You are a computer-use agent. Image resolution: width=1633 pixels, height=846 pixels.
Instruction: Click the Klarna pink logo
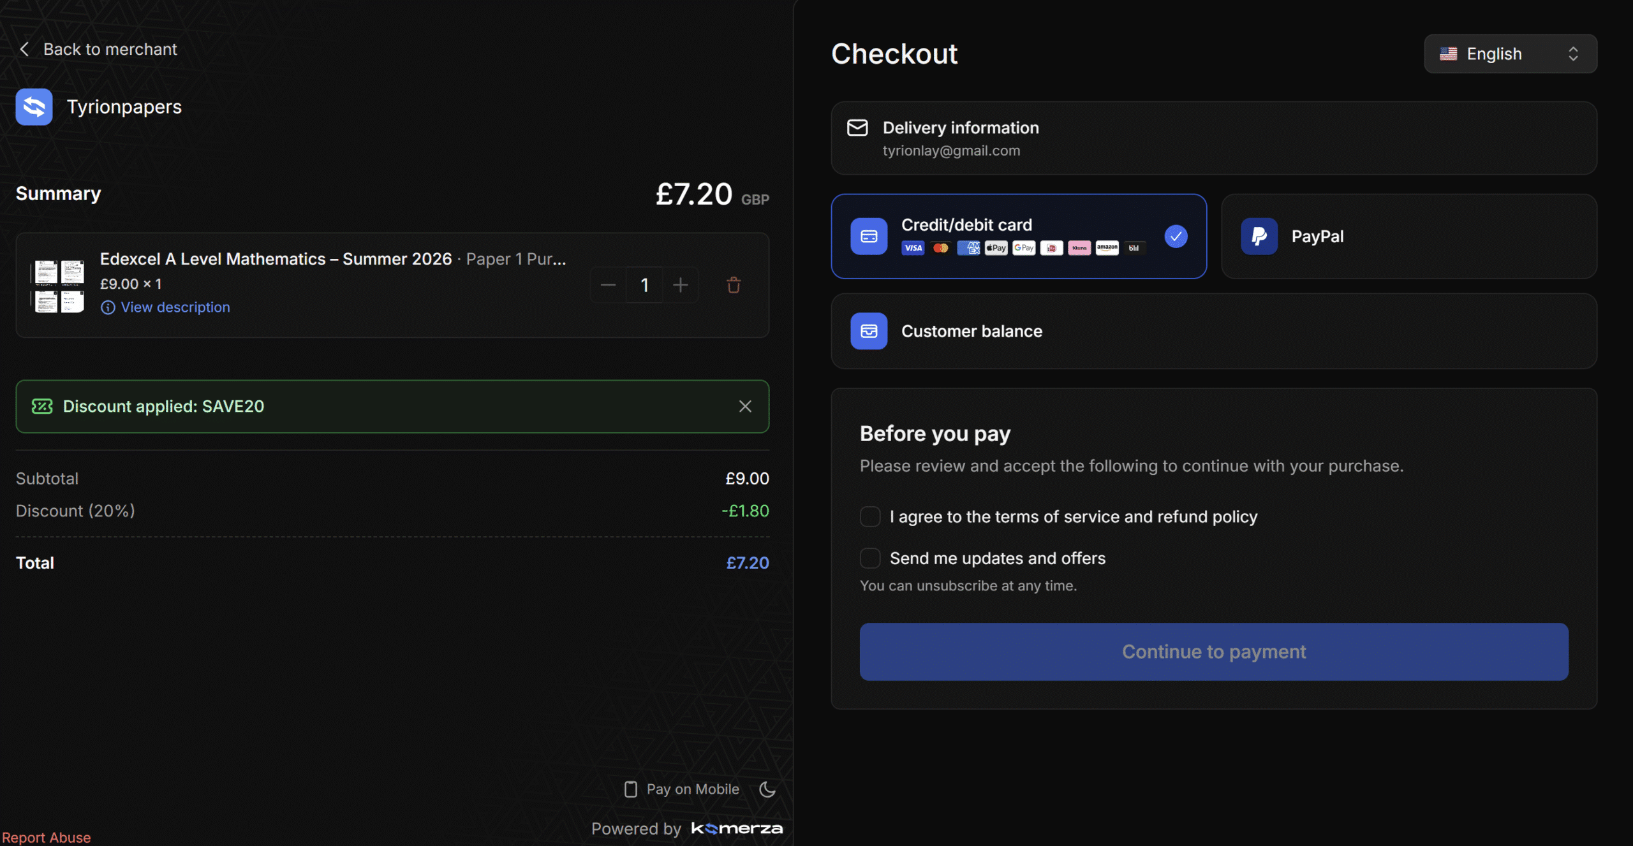(x=1079, y=248)
